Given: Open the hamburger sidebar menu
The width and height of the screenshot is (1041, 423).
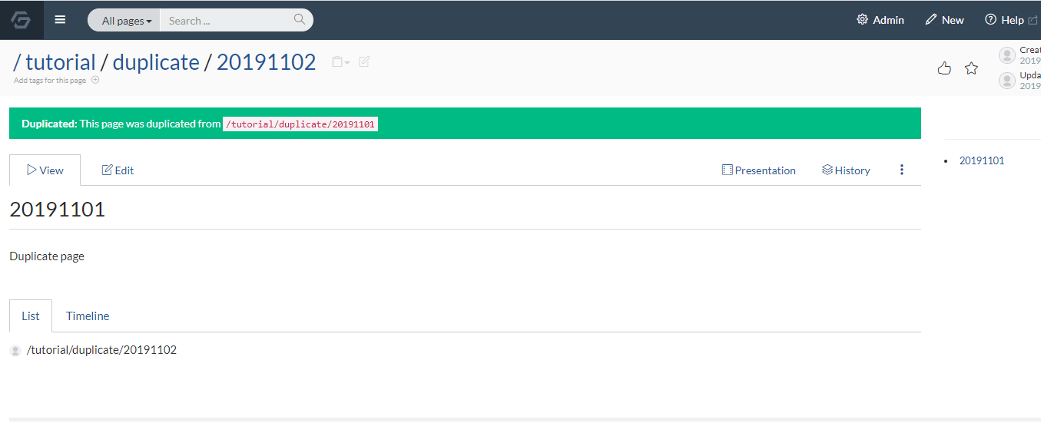Looking at the screenshot, I should point(60,20).
